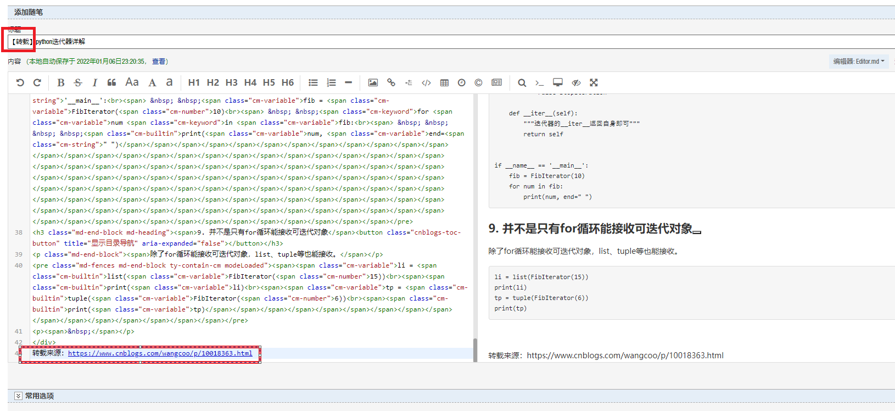Image resolution: width=895 pixels, height=411 pixels.
Task: Toggle the preview visibility eye icon
Action: coord(576,82)
